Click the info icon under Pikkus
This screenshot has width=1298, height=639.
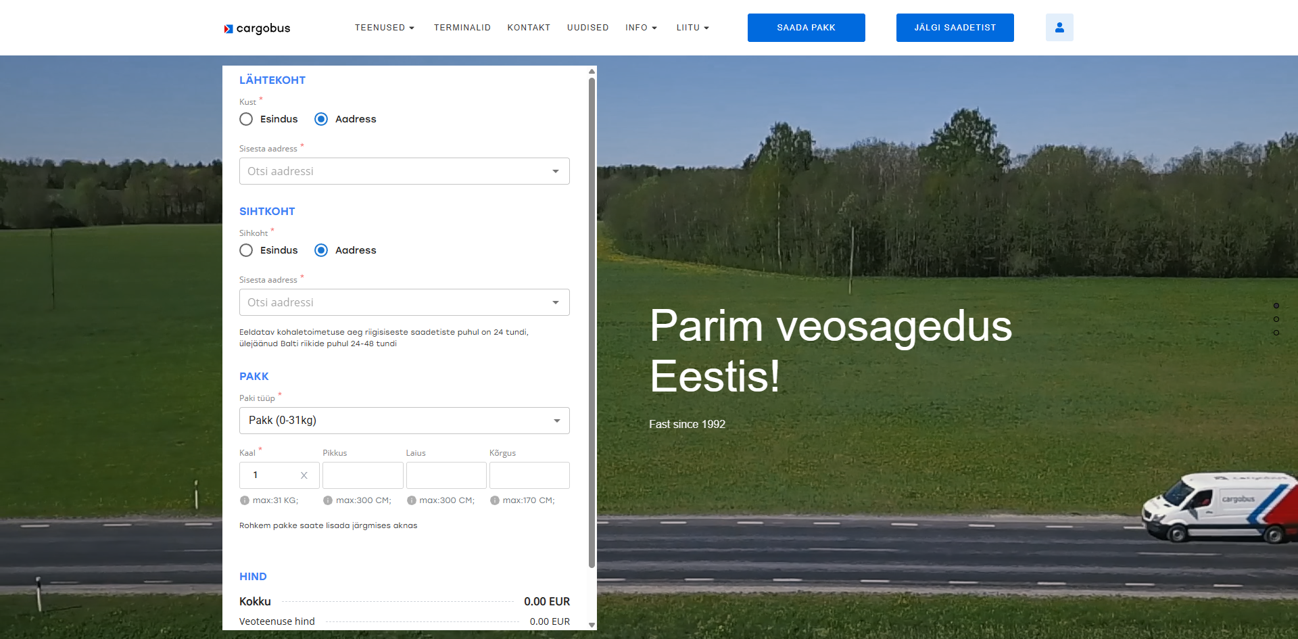tap(328, 500)
